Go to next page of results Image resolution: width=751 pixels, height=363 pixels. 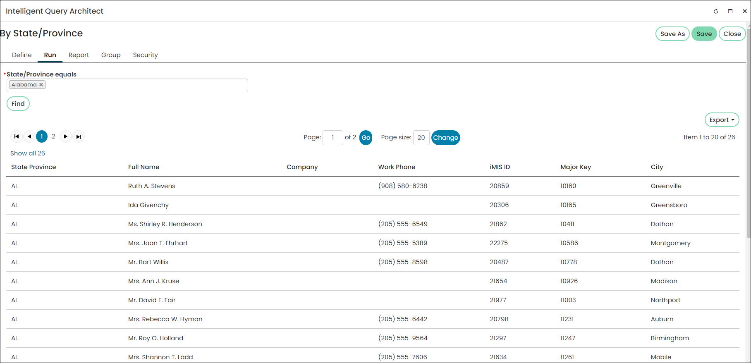tap(66, 136)
